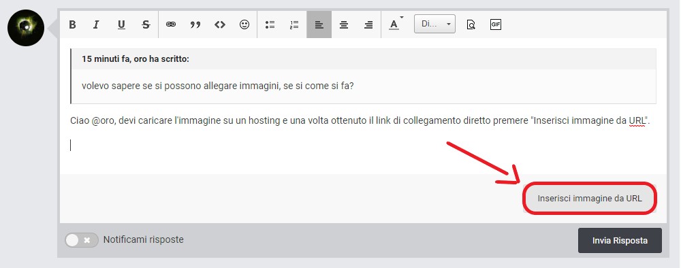Insert a GIF

click(496, 24)
